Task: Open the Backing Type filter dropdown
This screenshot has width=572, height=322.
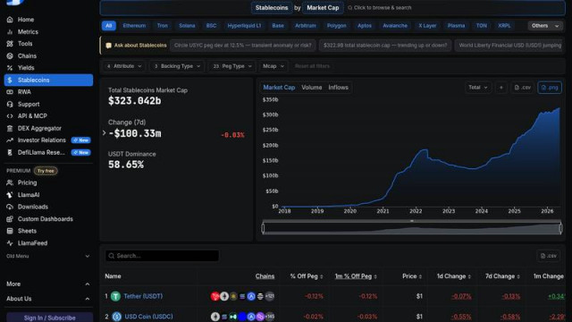Action: click(177, 66)
